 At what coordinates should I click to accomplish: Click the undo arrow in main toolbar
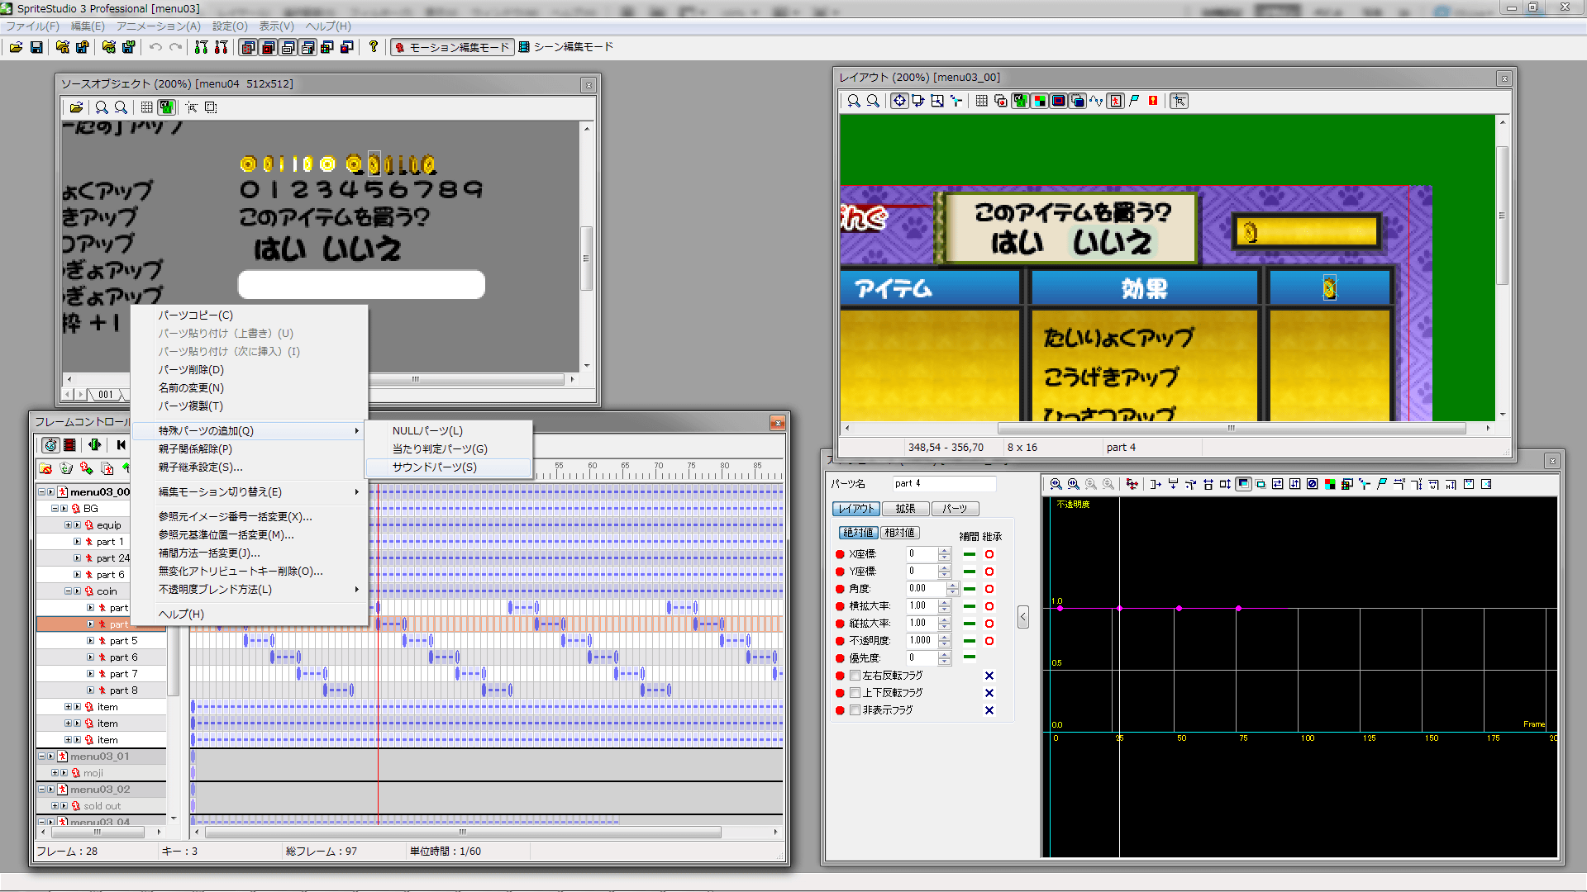click(x=155, y=47)
